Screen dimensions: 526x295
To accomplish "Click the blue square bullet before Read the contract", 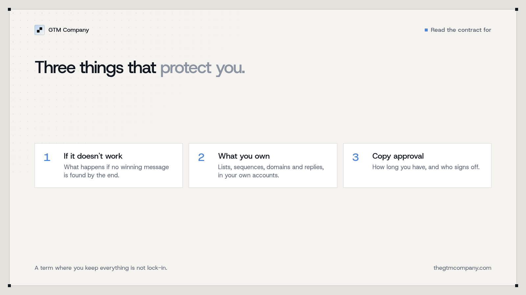I will tap(426, 30).
